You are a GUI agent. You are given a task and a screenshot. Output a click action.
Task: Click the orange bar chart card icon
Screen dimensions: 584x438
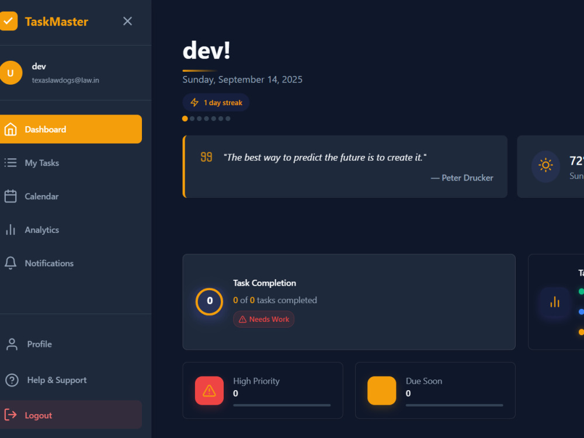[555, 302]
